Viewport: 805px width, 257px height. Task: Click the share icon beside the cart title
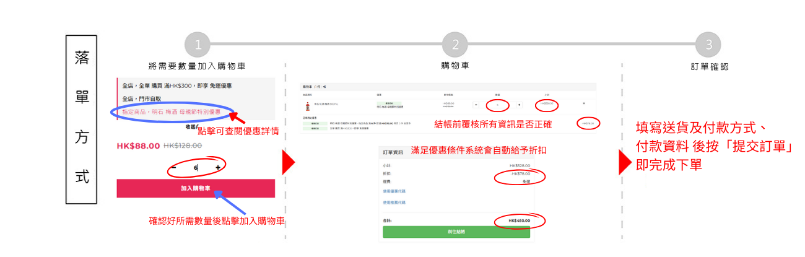click(x=324, y=87)
